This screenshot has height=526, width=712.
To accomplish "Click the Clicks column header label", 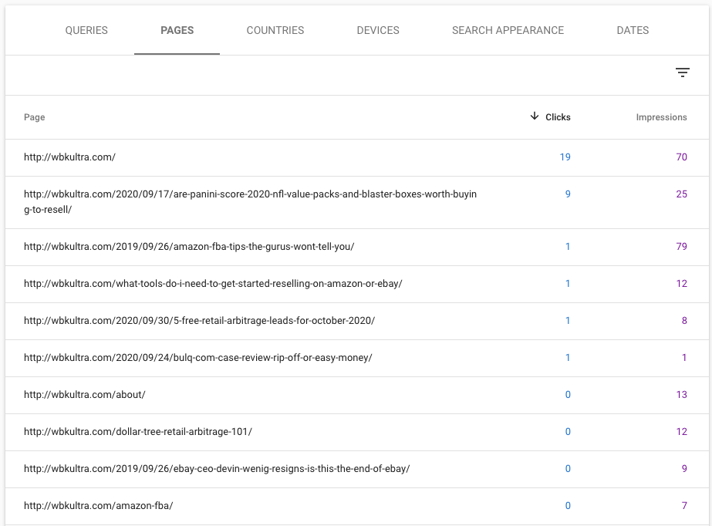I will point(558,117).
